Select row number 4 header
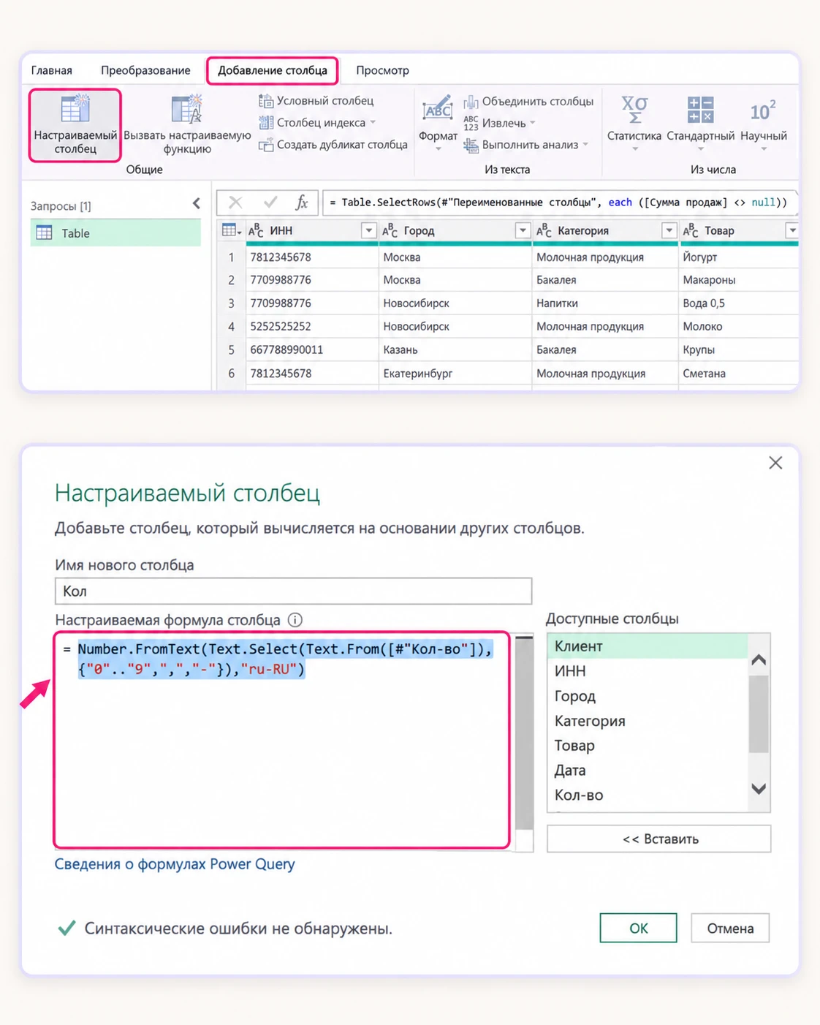The width and height of the screenshot is (820, 1025). 231,326
